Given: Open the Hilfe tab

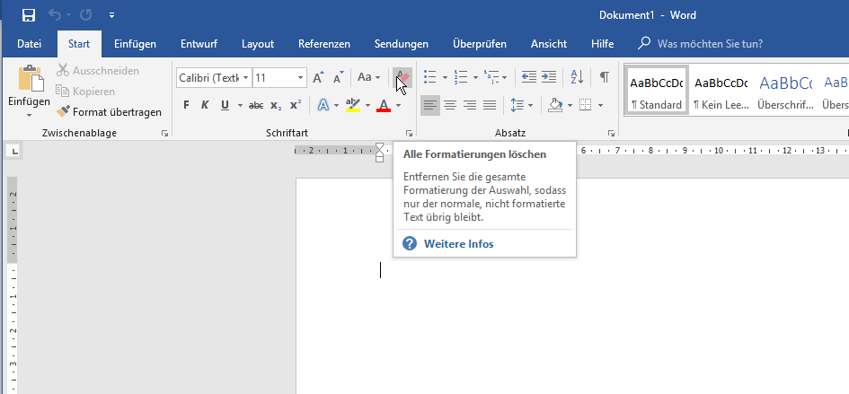Looking at the screenshot, I should [x=602, y=44].
